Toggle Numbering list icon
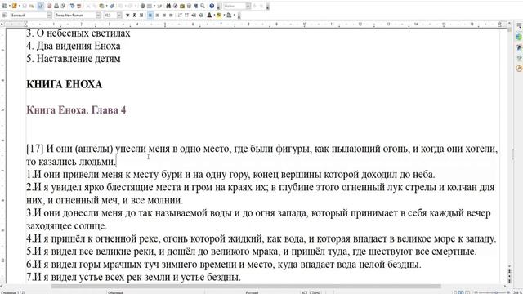Screen dimensions: 523x294 click(180, 15)
